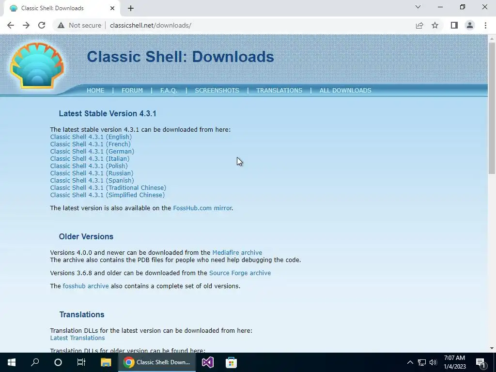Open the fosshub archive link
The height and width of the screenshot is (372, 496).
(86, 286)
